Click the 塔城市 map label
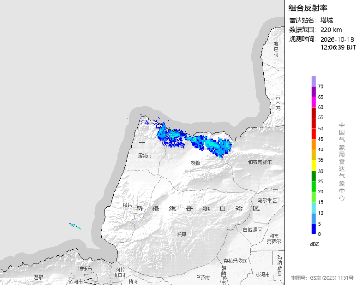Image resolution: width=359 pixels, height=285 pixels. [x=144, y=155]
